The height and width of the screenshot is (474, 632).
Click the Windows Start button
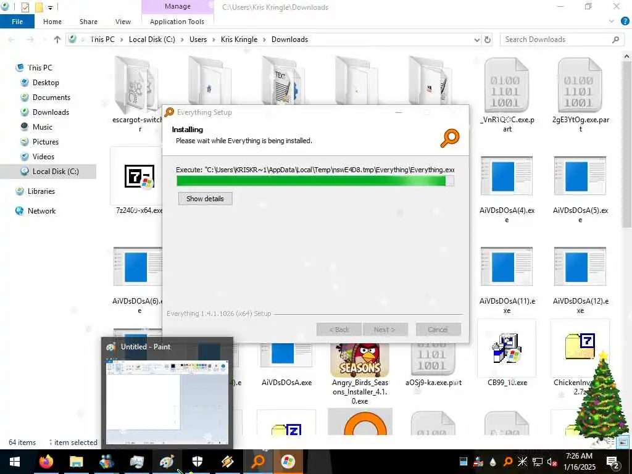tap(15, 462)
